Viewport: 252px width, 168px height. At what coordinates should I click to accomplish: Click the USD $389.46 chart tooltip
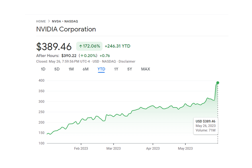point(205,126)
